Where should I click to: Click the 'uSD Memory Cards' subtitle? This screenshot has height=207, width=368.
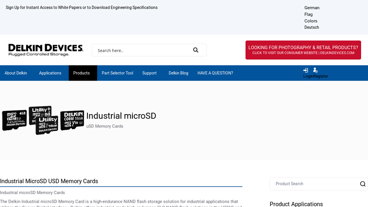105,126
